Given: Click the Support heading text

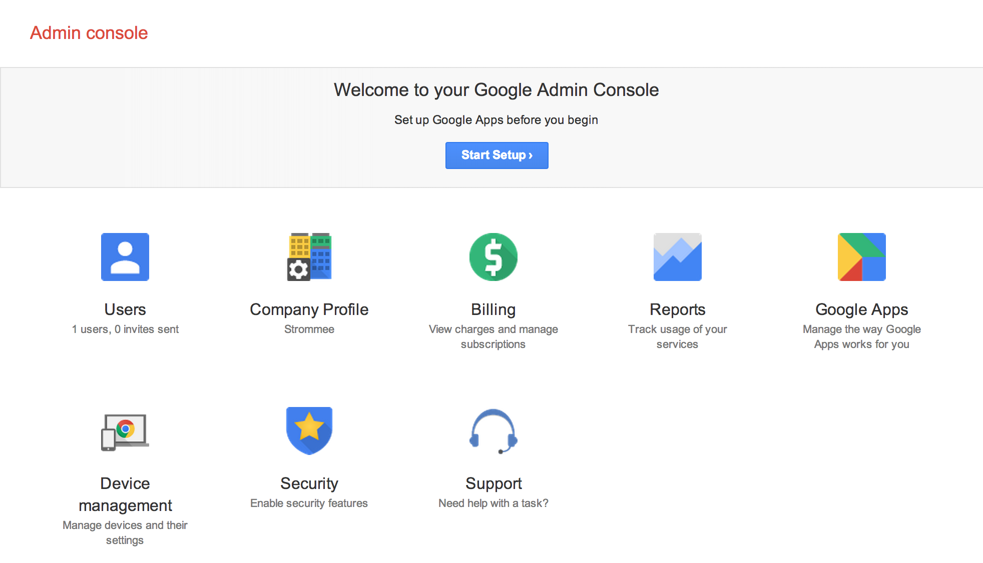Looking at the screenshot, I should [494, 483].
